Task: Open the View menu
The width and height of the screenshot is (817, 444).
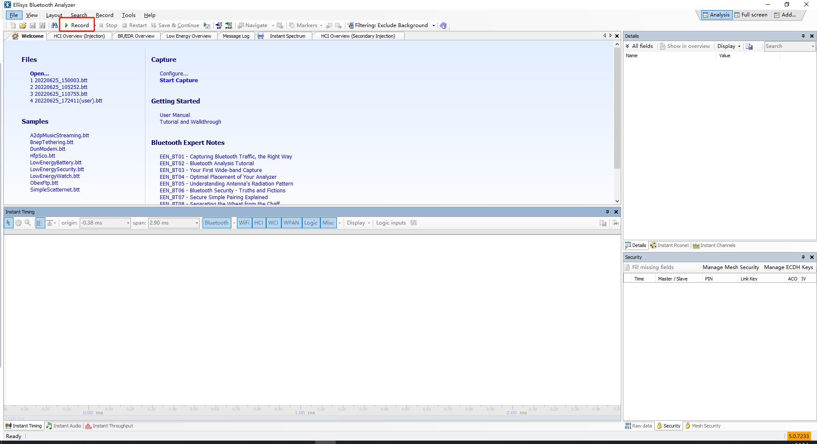Action: click(32, 15)
